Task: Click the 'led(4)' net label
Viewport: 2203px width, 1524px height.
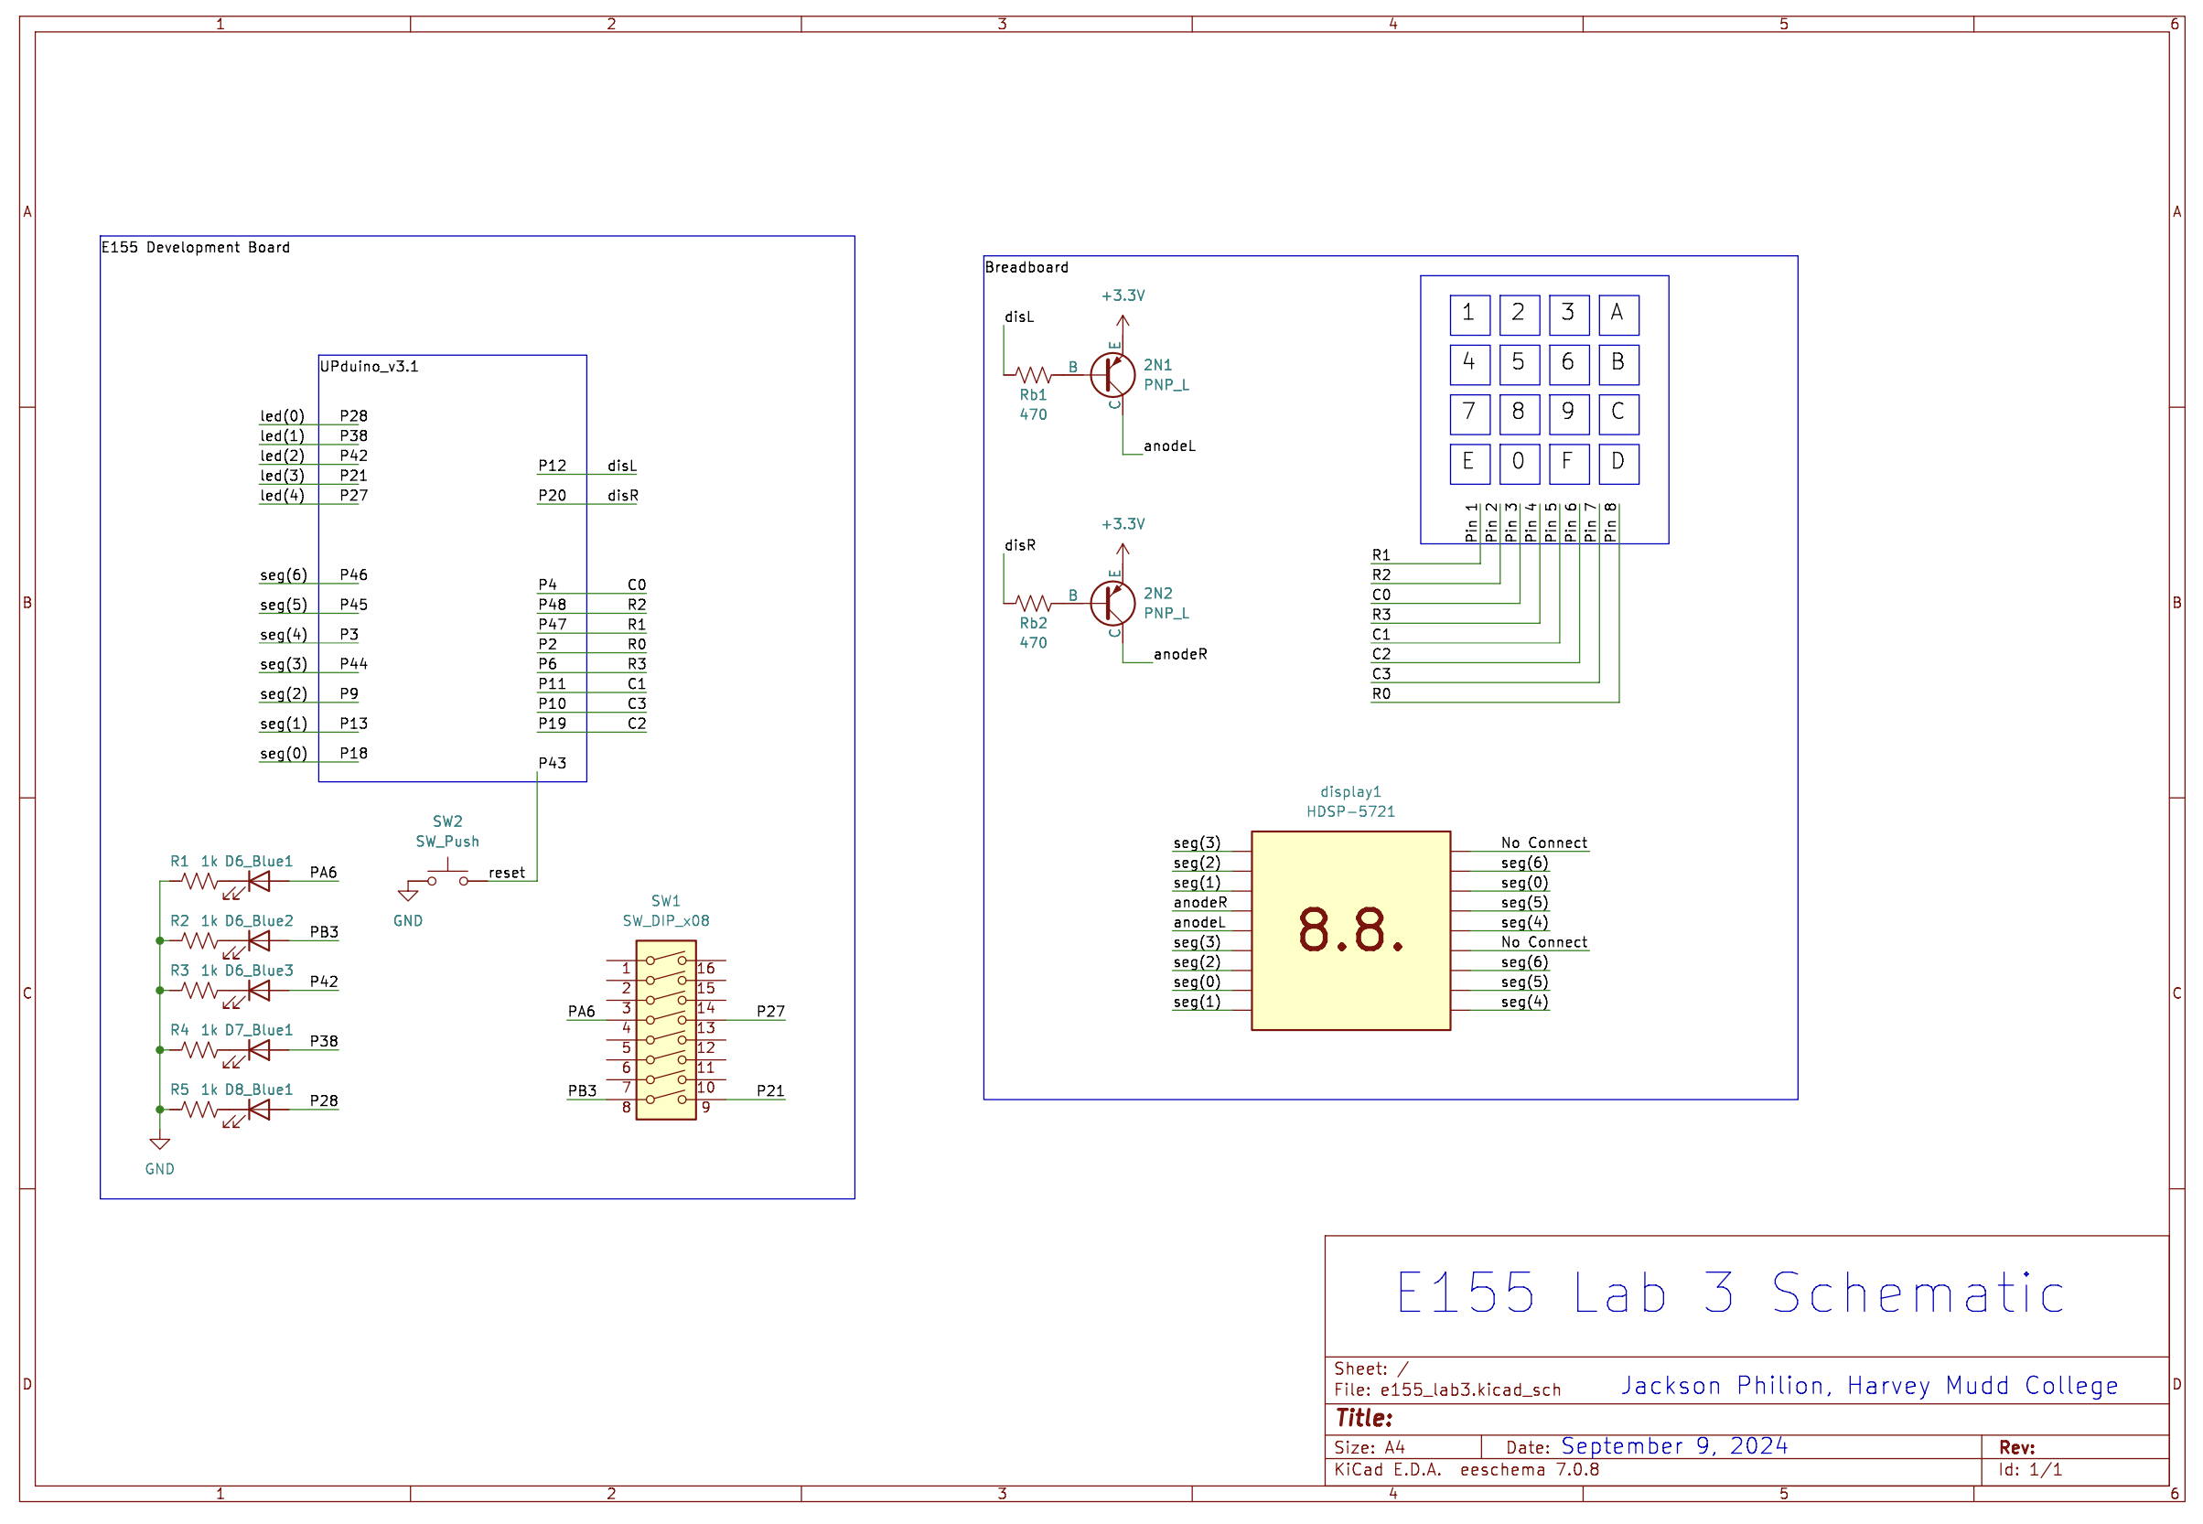Action: click(283, 496)
